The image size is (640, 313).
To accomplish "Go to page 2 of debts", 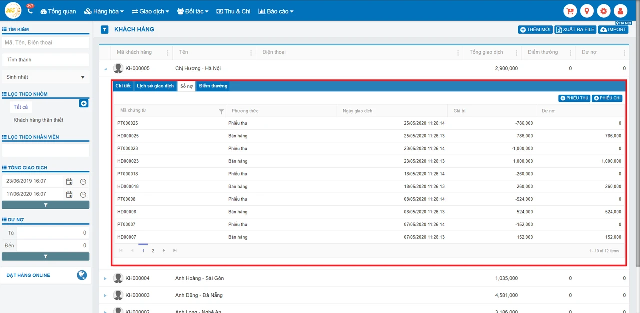I will tap(153, 251).
